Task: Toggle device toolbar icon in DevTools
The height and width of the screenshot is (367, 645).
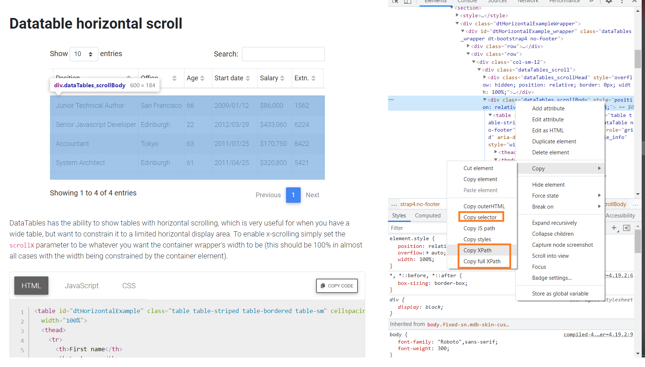Action: tap(408, 1)
